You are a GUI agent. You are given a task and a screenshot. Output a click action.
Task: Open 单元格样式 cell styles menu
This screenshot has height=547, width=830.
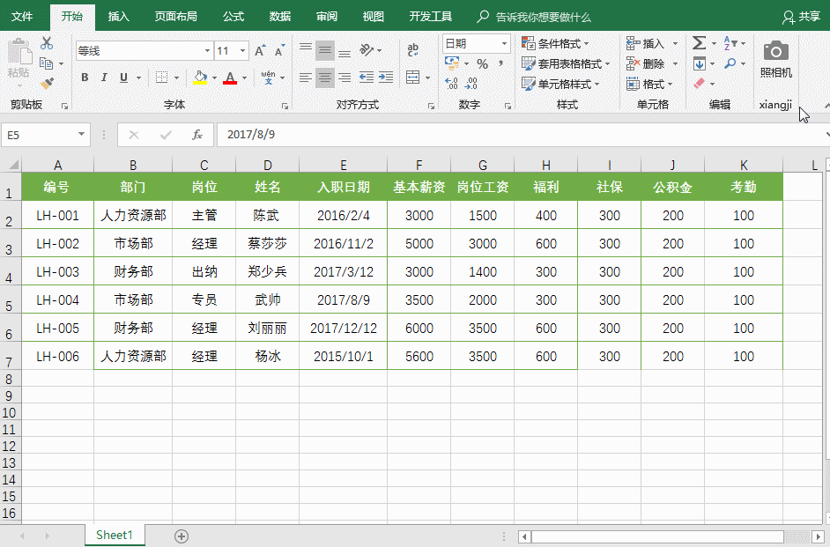pos(560,84)
